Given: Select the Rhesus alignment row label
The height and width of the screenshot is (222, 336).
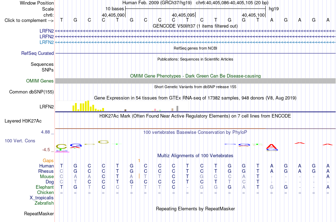Looking at the screenshot, I should 46,171.
